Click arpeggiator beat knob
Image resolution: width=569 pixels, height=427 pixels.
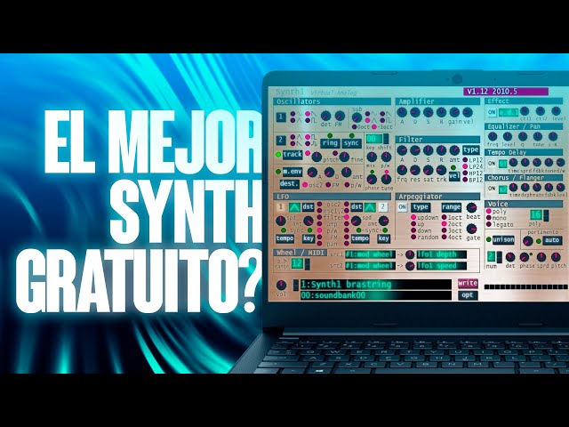(x=471, y=207)
